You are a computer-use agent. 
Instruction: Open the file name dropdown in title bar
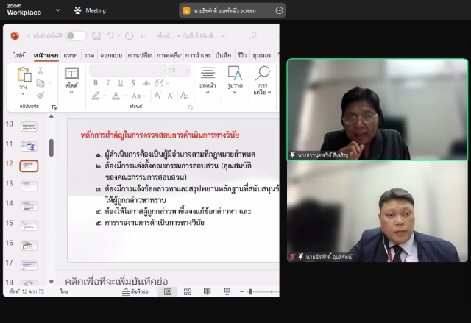pos(223,36)
